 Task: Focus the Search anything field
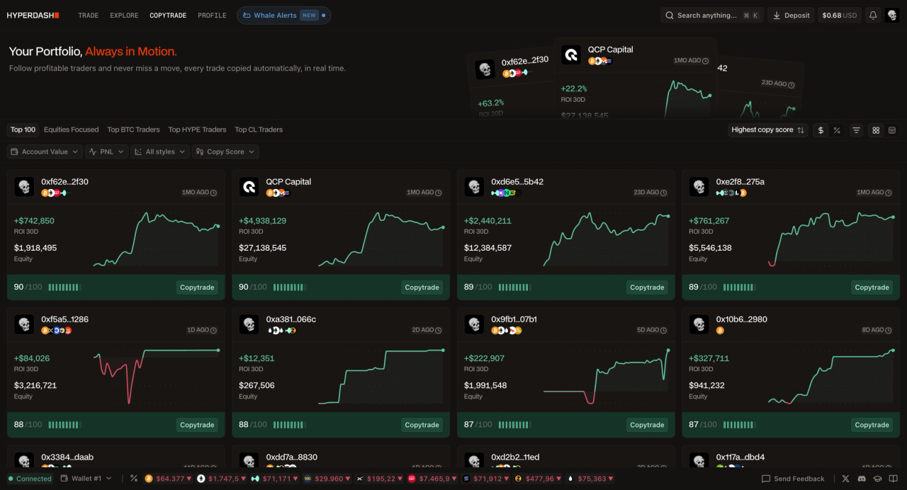[712, 15]
